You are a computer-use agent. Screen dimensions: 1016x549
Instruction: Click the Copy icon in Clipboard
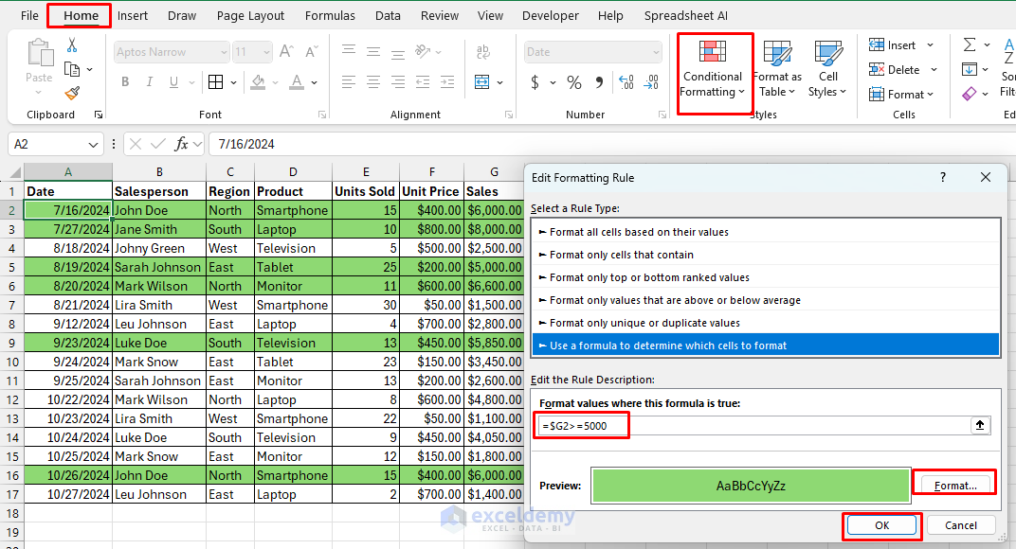(x=72, y=69)
